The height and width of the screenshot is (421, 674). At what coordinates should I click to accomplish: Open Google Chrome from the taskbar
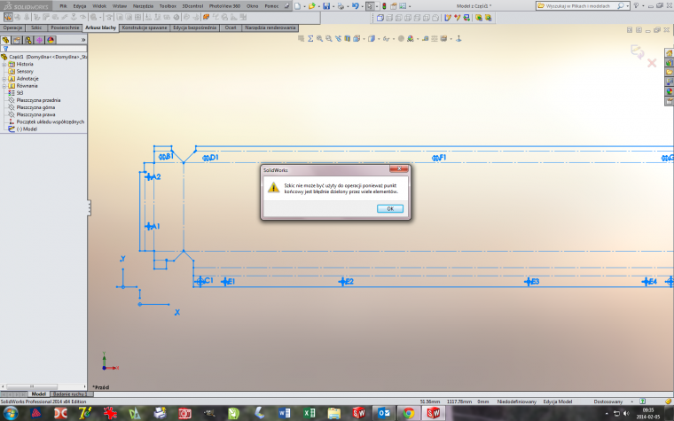407,412
